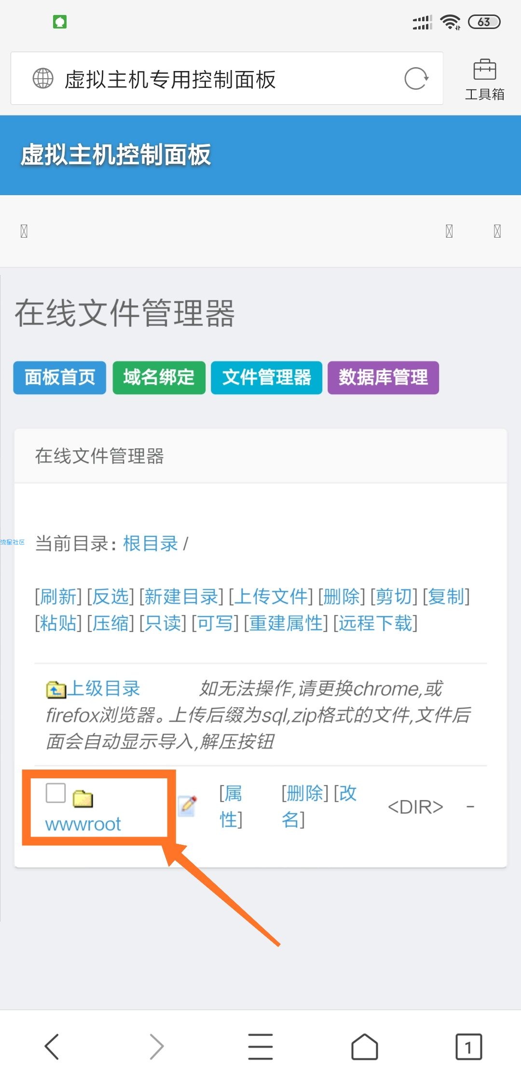Viewport: 521px width, 1084px height.
Task: Go to browser home page icon
Action: click(365, 1047)
